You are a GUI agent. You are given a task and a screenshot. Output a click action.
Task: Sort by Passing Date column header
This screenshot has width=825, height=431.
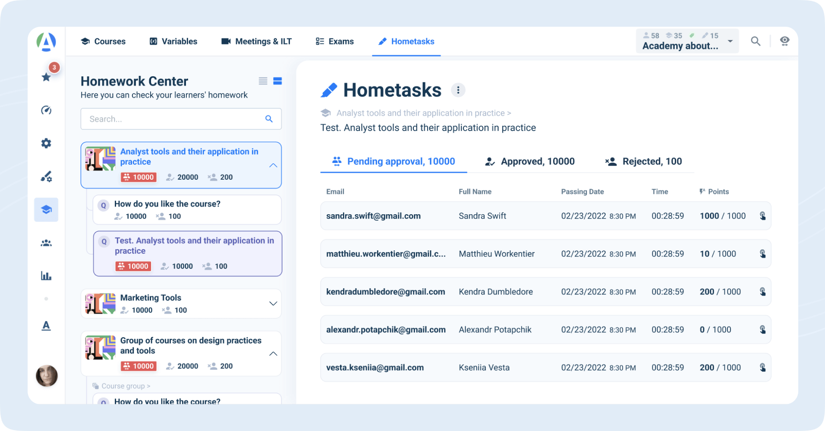[583, 192]
